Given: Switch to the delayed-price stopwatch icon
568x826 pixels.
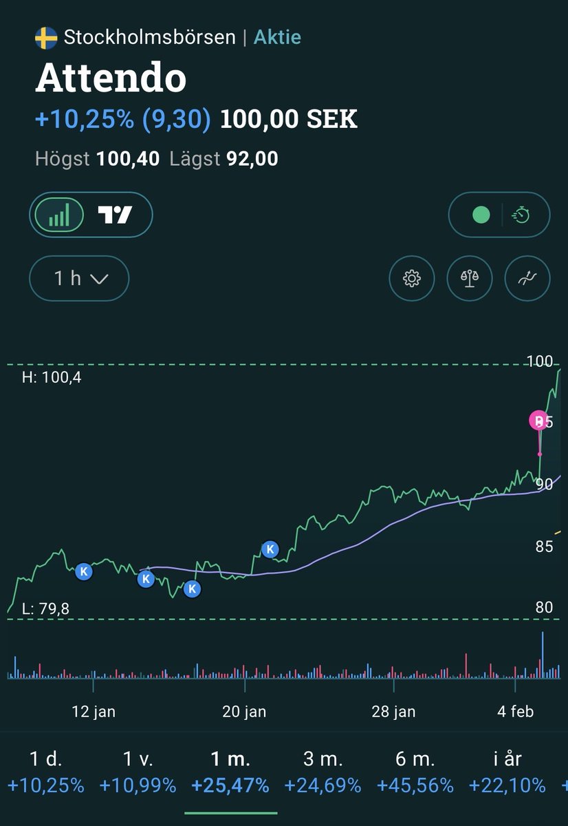Looking at the screenshot, I should coord(521,215).
